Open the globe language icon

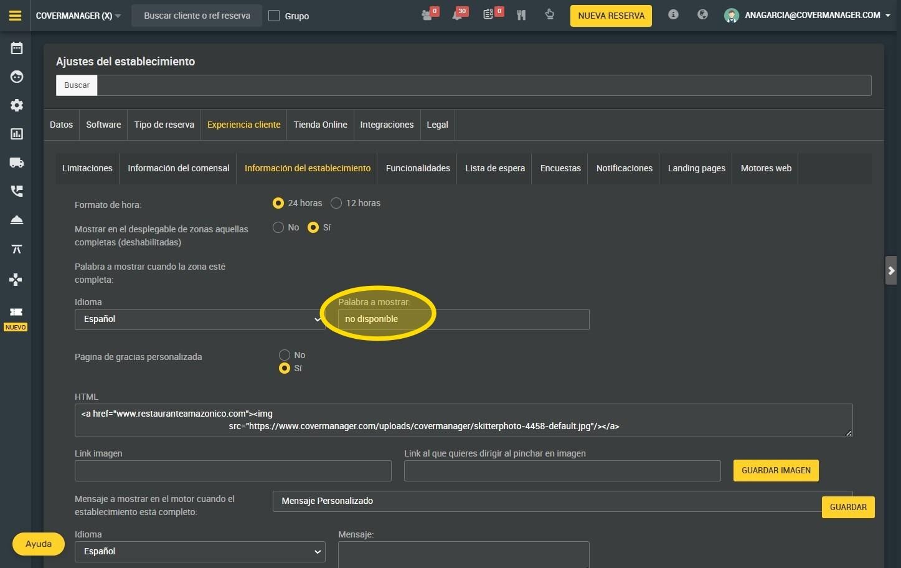tap(702, 14)
